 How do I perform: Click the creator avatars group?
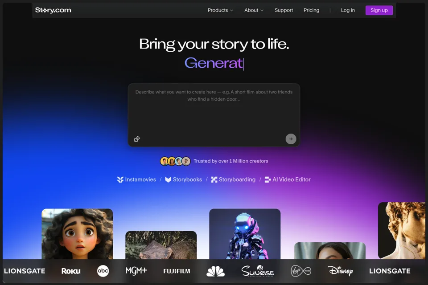click(x=175, y=161)
